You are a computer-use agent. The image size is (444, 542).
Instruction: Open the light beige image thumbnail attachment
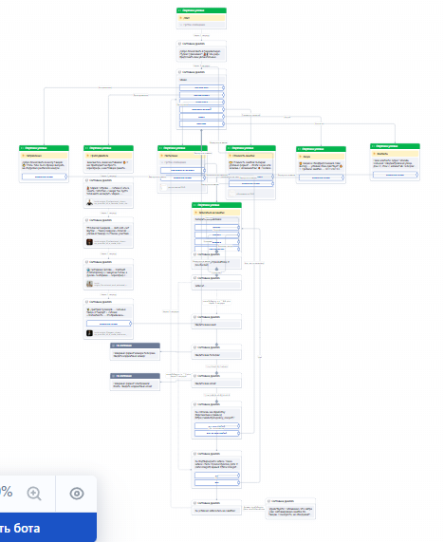click(x=89, y=284)
